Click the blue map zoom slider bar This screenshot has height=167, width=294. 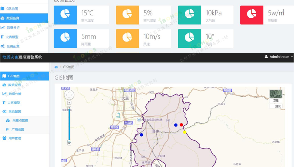[x=69, y=125]
